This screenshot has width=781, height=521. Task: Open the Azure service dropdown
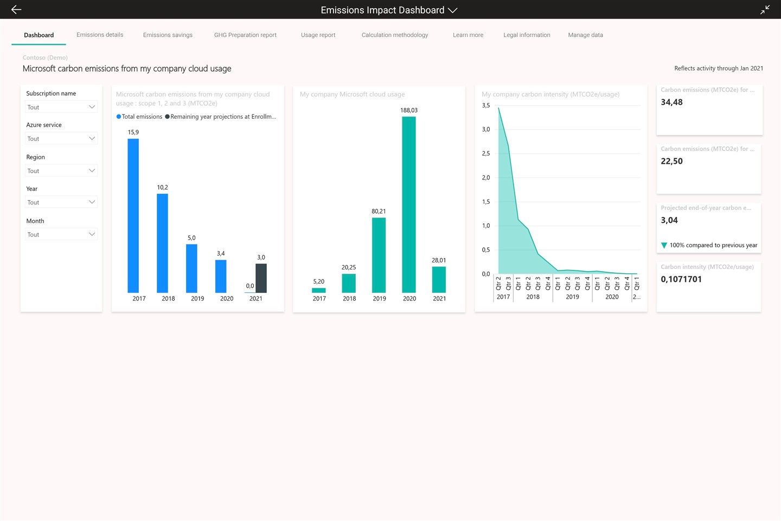click(x=61, y=139)
